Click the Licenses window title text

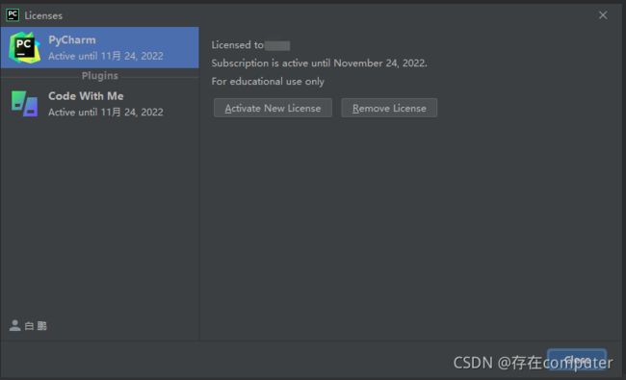pos(43,15)
